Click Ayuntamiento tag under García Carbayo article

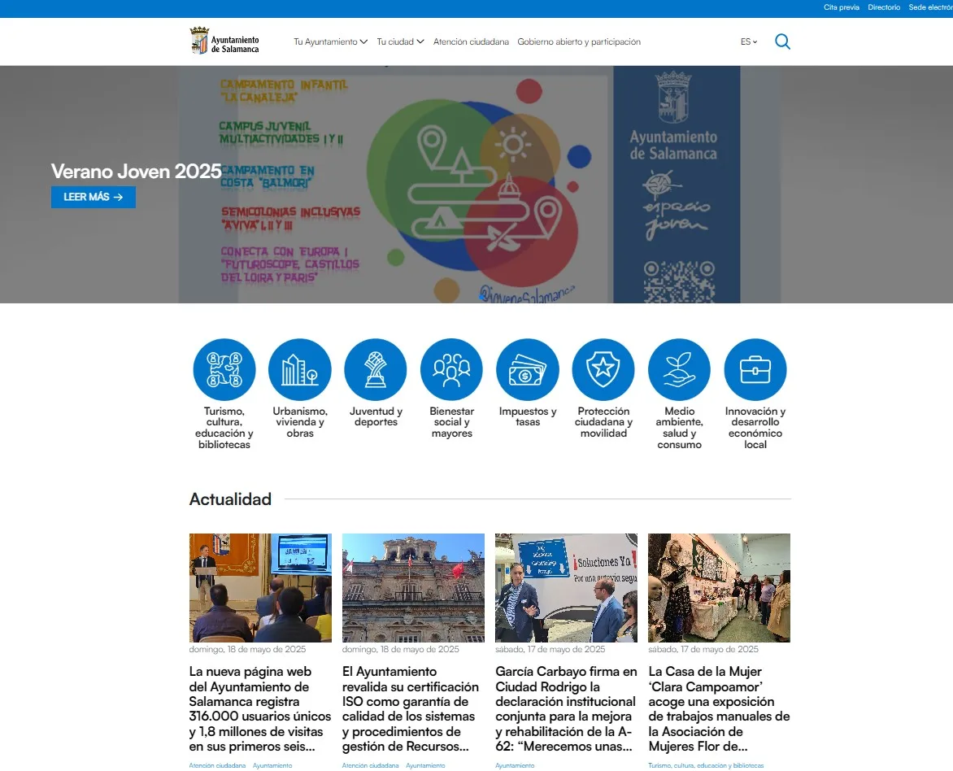(515, 765)
